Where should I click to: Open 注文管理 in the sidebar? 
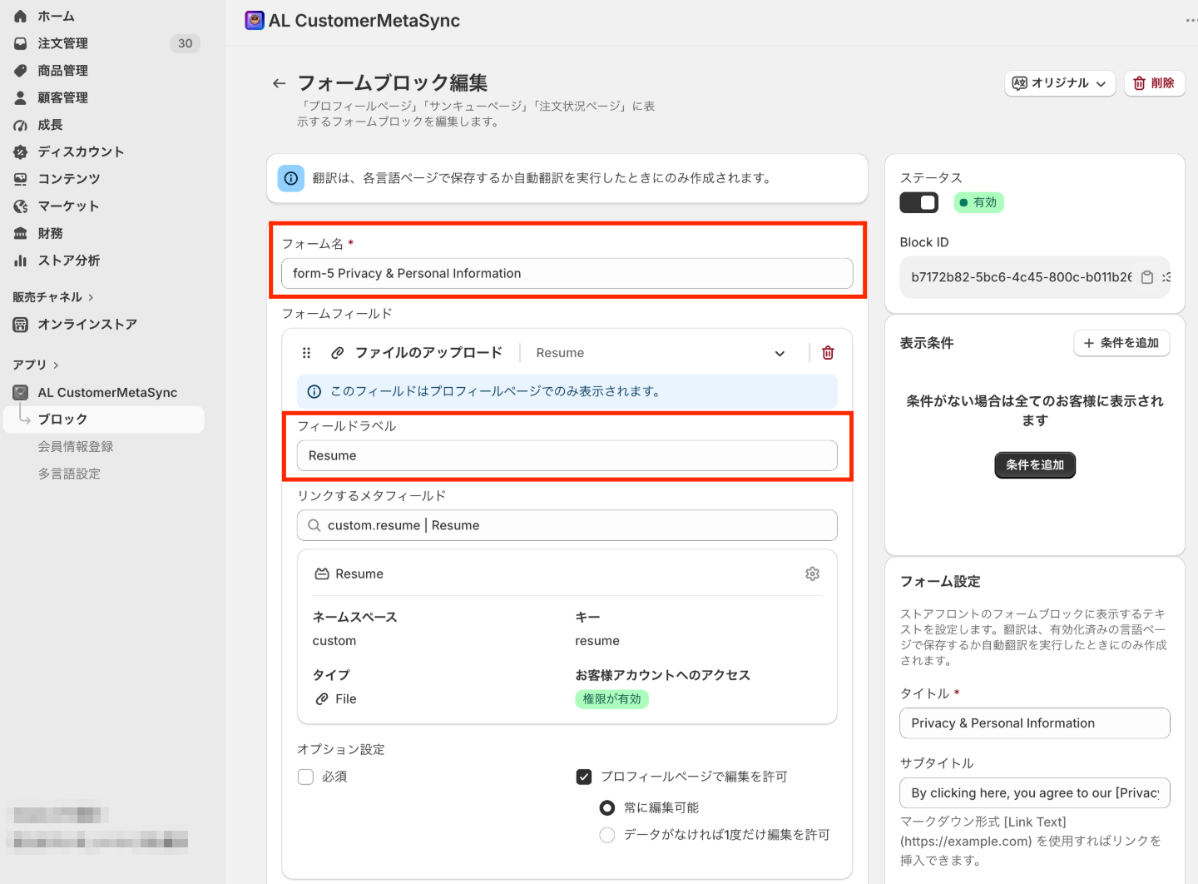[x=62, y=43]
